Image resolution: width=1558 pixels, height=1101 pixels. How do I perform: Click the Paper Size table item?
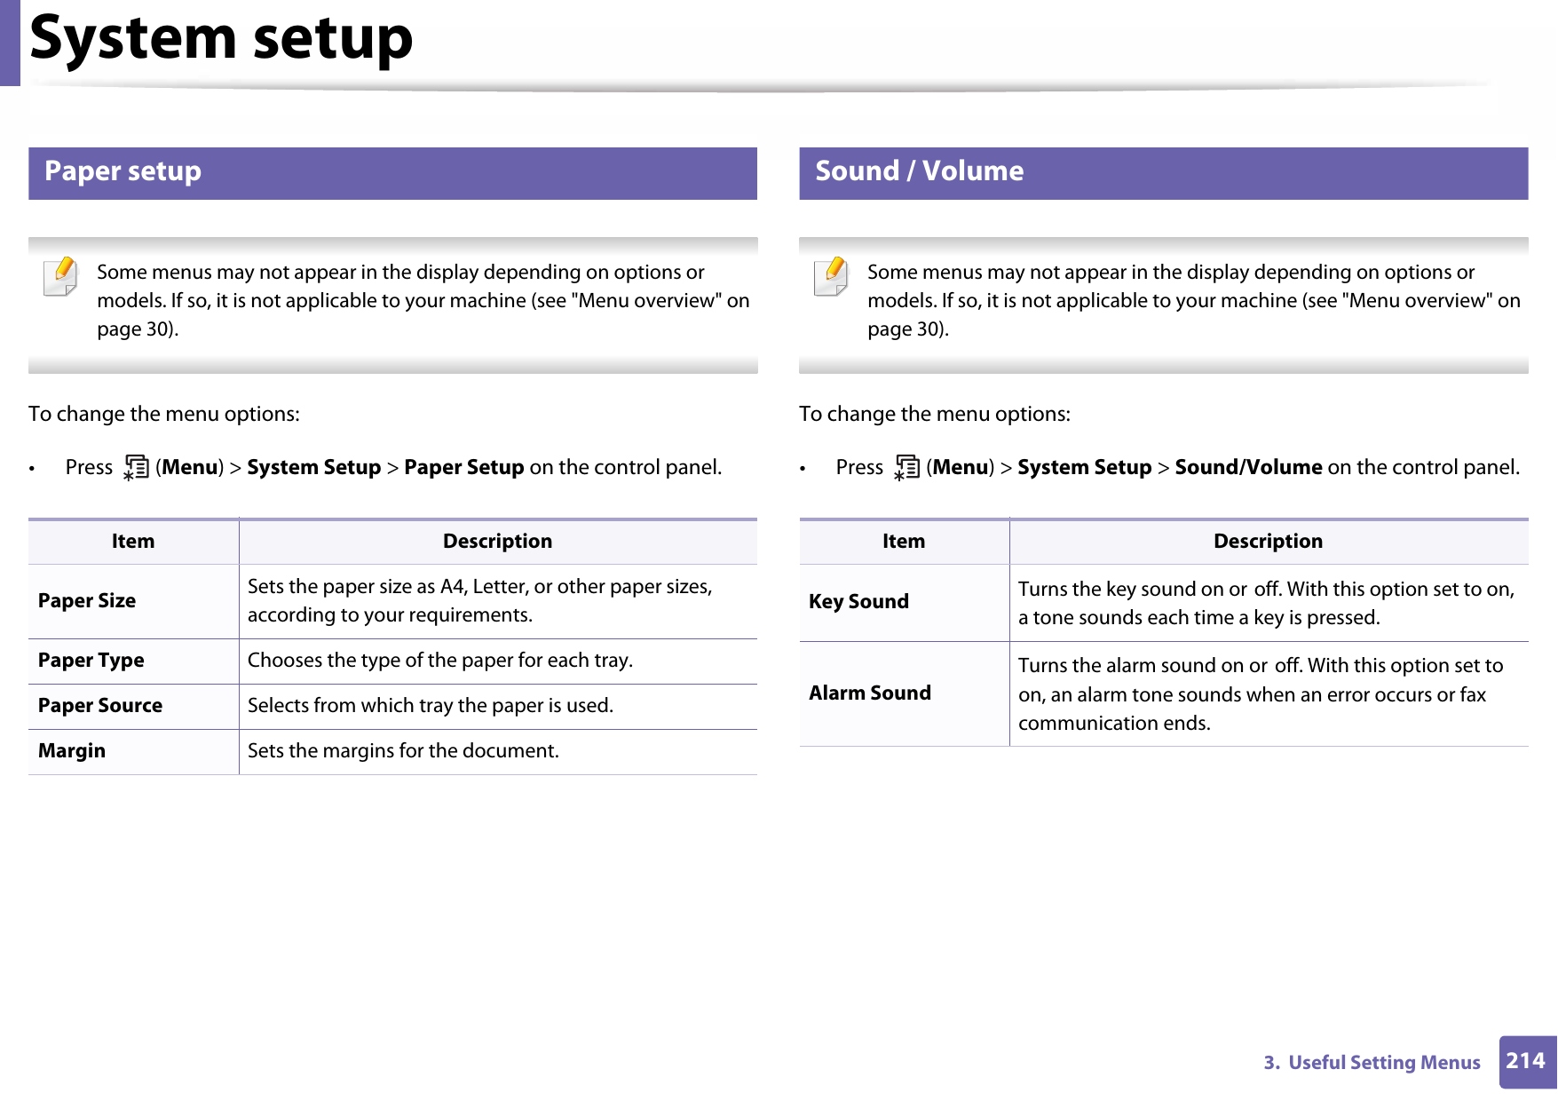coord(87,601)
